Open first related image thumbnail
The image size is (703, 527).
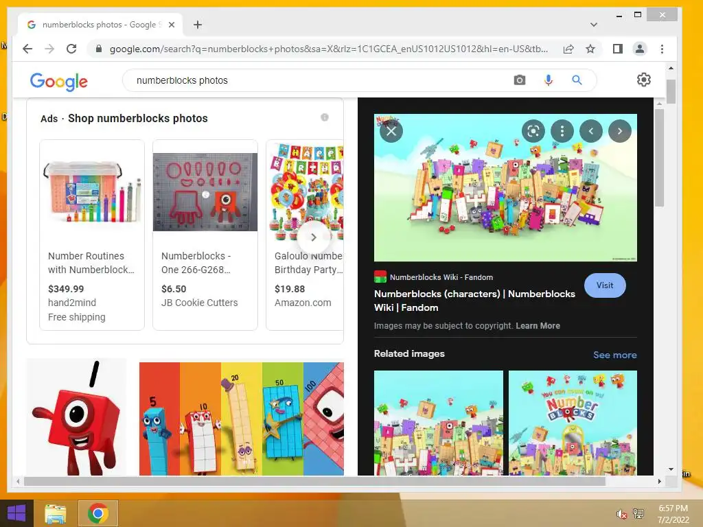click(439, 423)
